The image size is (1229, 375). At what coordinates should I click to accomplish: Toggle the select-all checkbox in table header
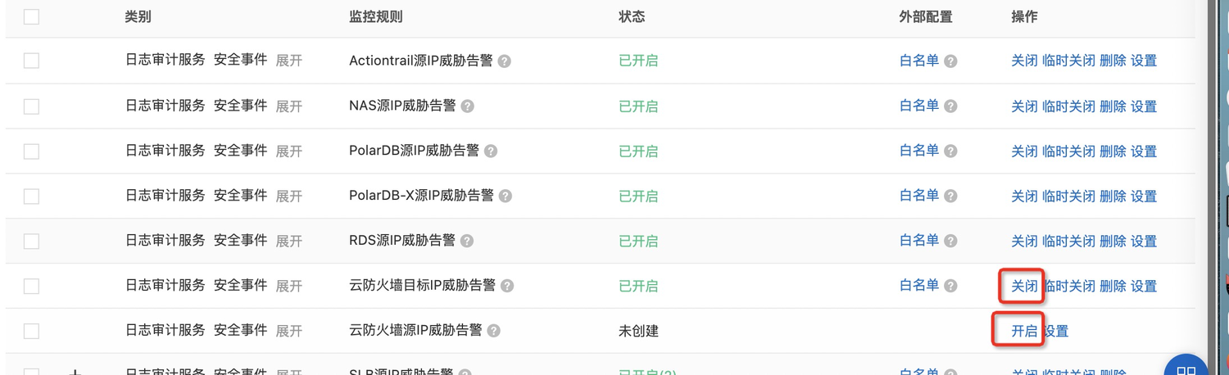tap(31, 17)
